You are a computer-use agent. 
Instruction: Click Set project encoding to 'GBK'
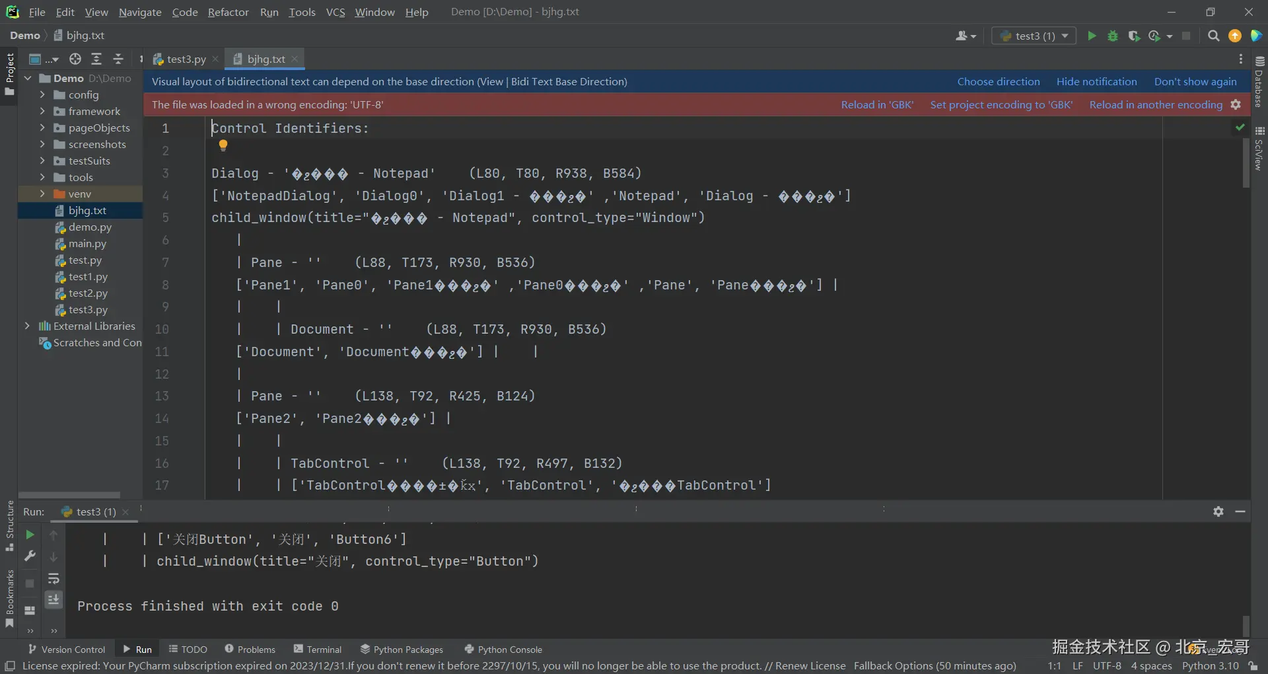(1001, 104)
